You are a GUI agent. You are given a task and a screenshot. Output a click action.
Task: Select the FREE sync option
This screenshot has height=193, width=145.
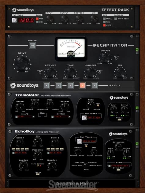(x=37, y=19)
